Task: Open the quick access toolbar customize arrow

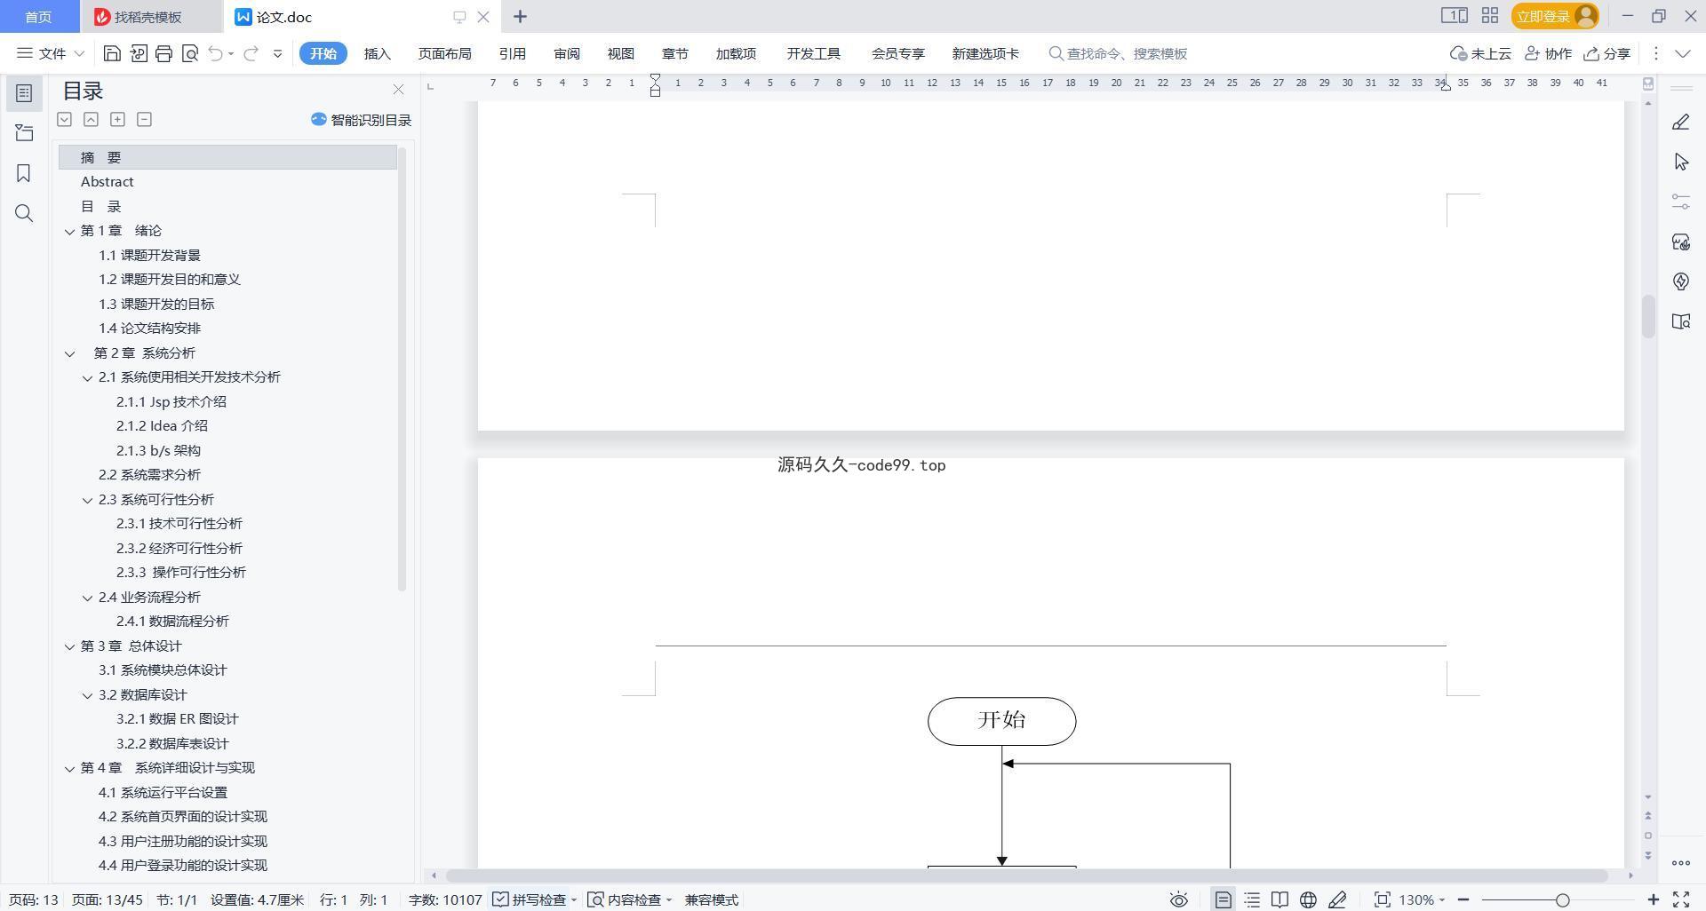Action: point(277,53)
